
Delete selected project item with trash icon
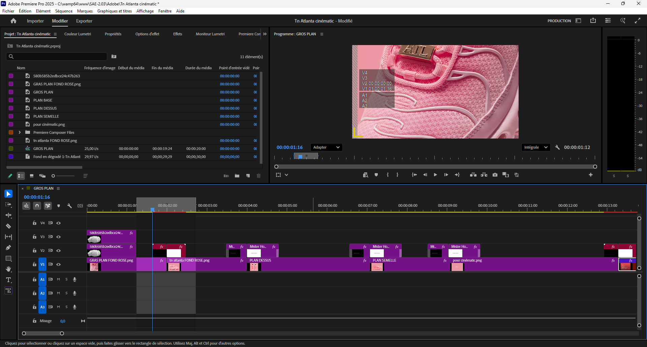(x=259, y=176)
